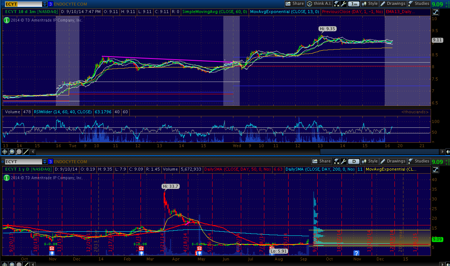Toggle the 1m timeframe button

(x=354, y=4)
